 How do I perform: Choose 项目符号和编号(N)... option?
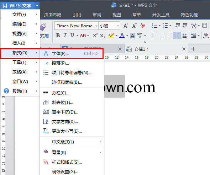(72, 73)
